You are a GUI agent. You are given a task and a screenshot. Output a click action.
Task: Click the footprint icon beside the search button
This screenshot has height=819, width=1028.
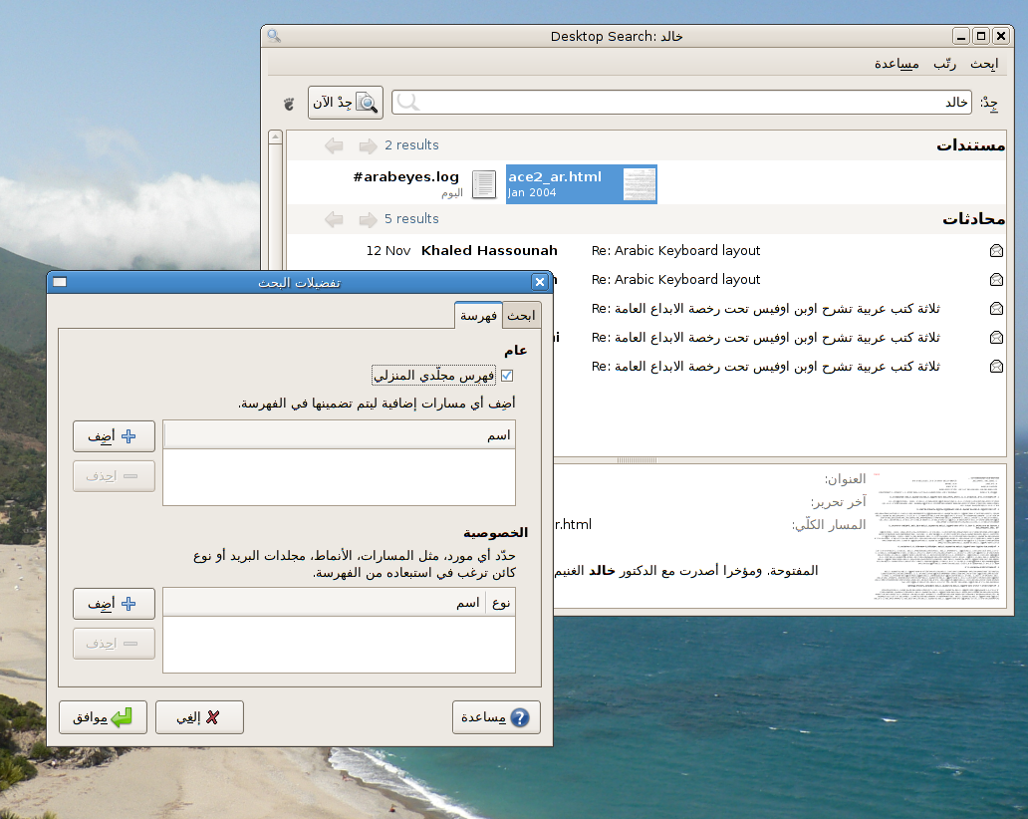pyautogui.click(x=290, y=103)
